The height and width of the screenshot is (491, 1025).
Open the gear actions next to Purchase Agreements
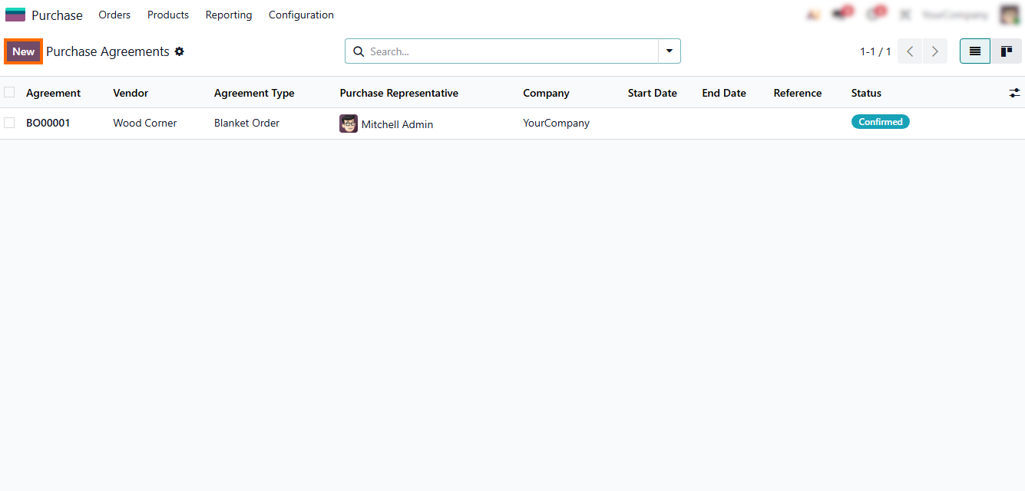(180, 51)
